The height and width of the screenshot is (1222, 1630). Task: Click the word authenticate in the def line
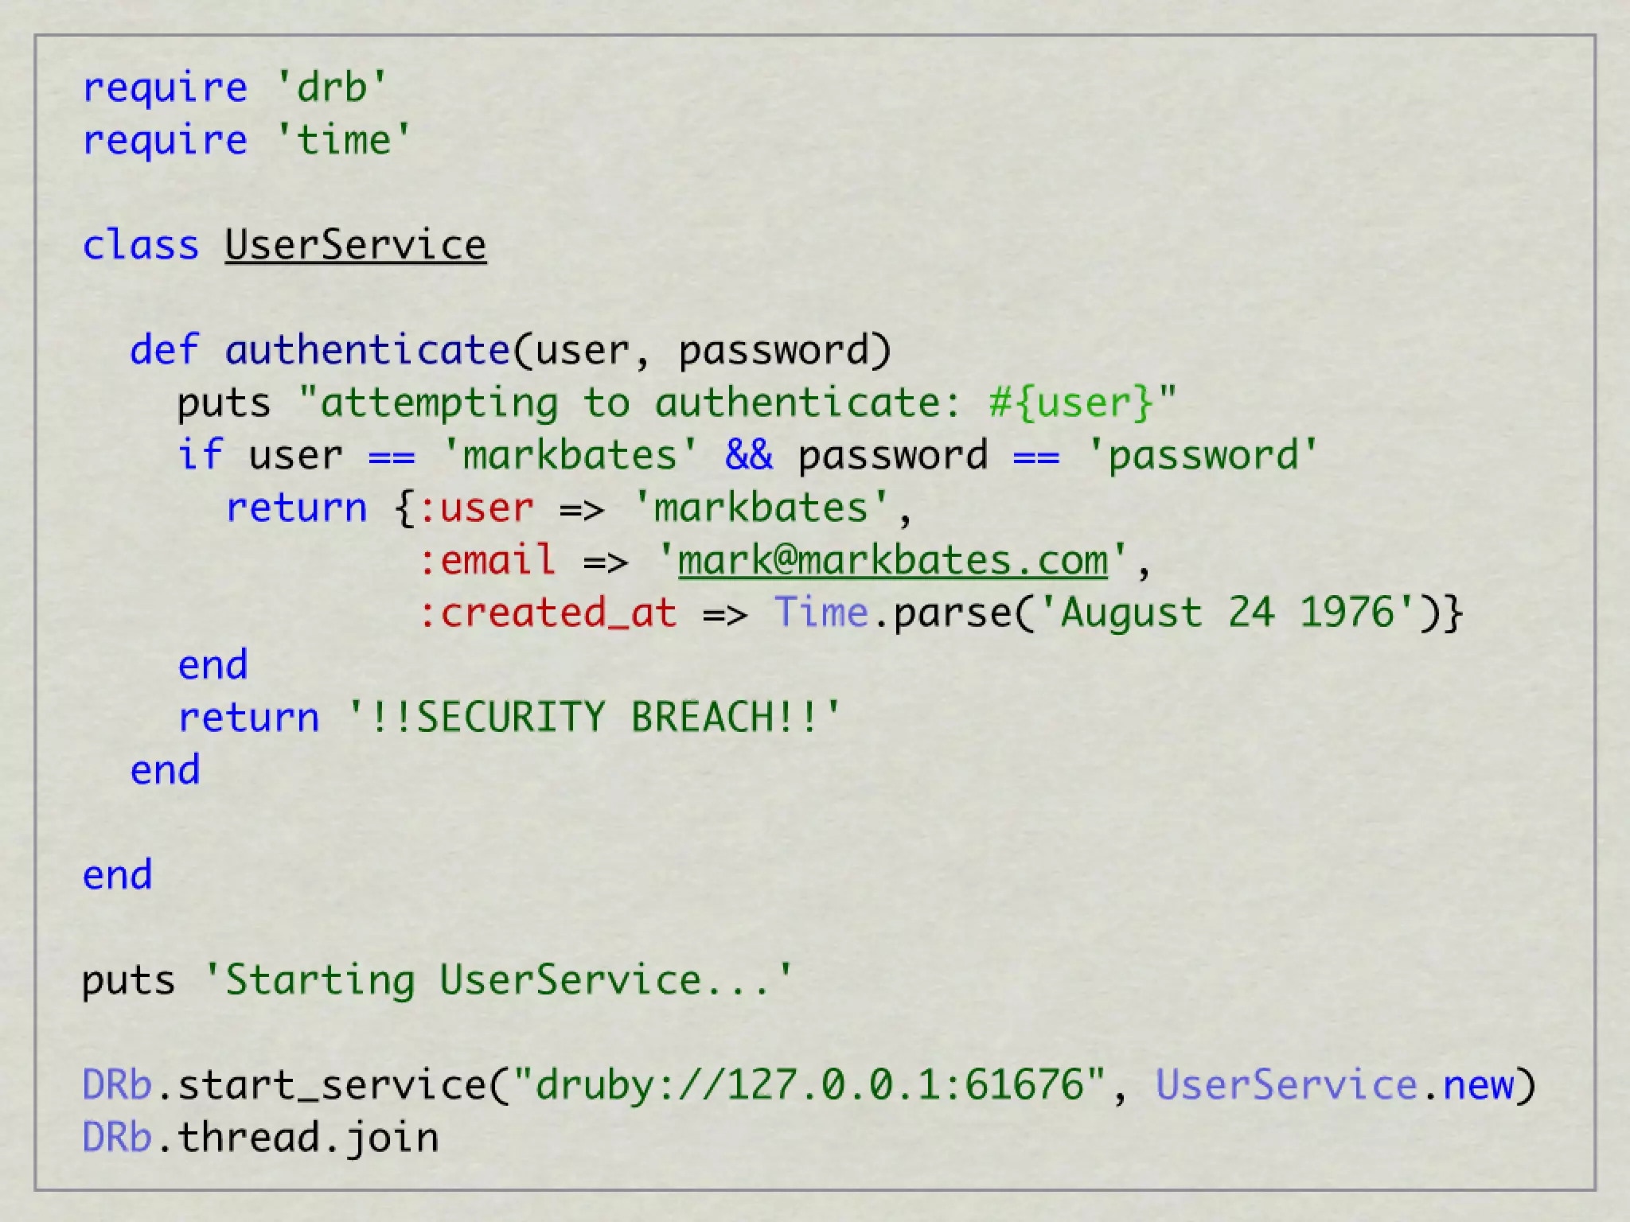point(367,350)
